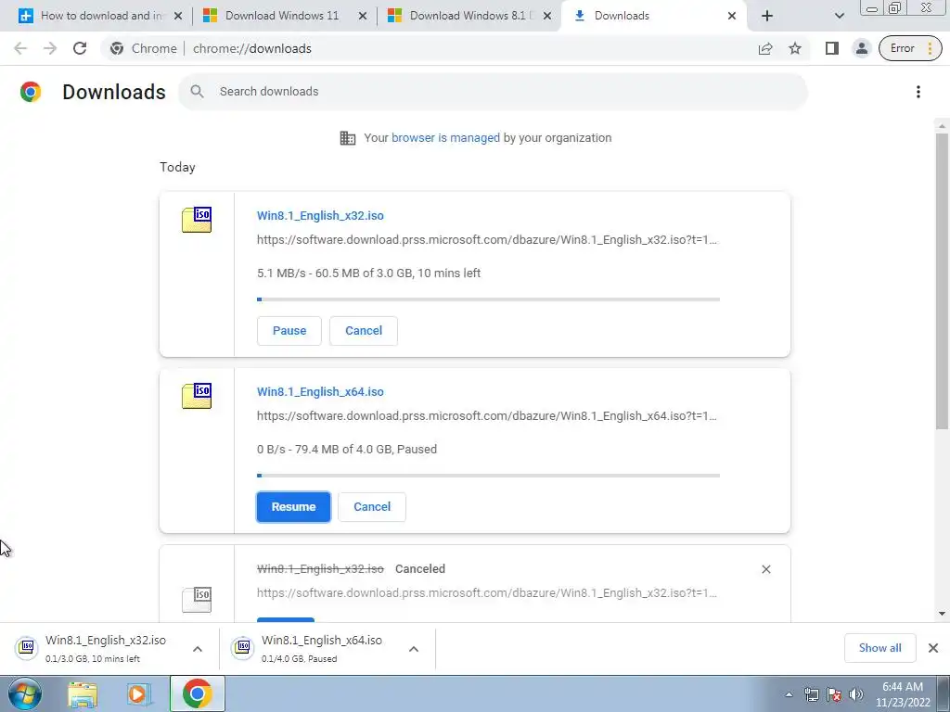Click the x32 download progress bar
The width and height of the screenshot is (950, 712).
(x=488, y=299)
